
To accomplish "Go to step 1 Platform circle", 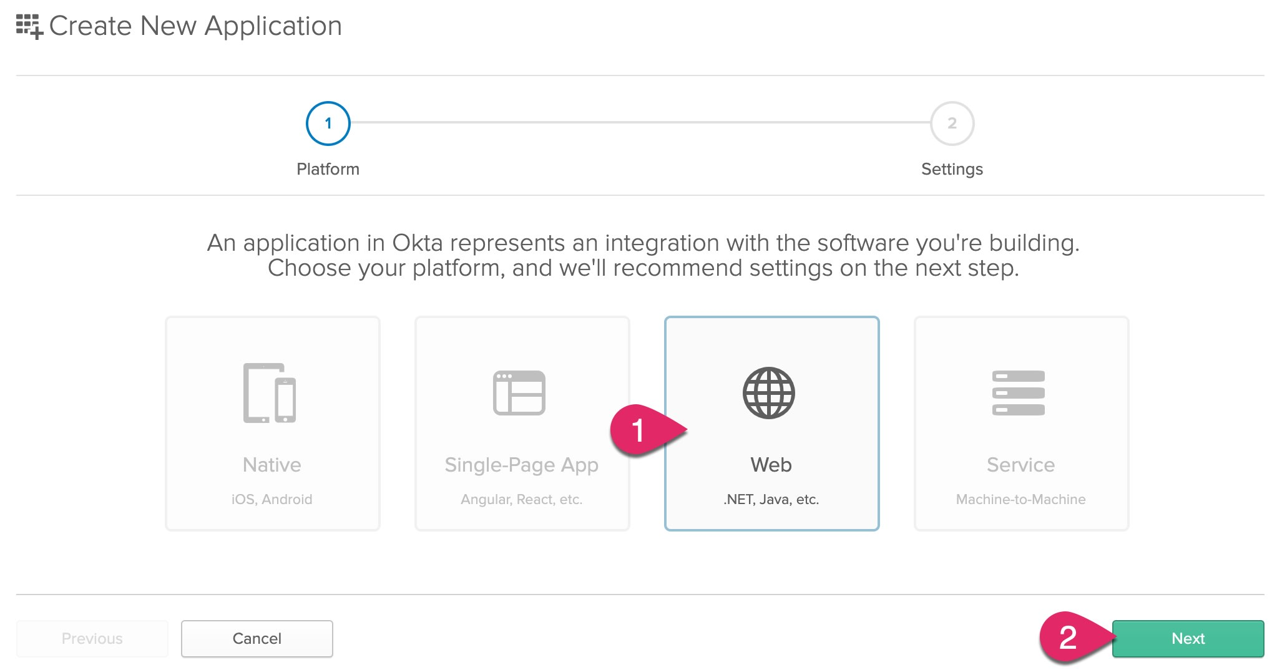I will [x=328, y=124].
